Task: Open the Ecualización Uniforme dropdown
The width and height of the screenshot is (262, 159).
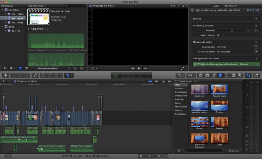Action: point(223,47)
